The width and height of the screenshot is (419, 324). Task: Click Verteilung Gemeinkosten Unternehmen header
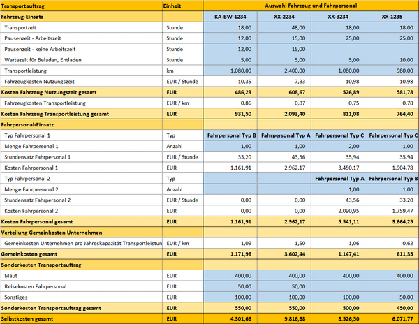(81, 233)
